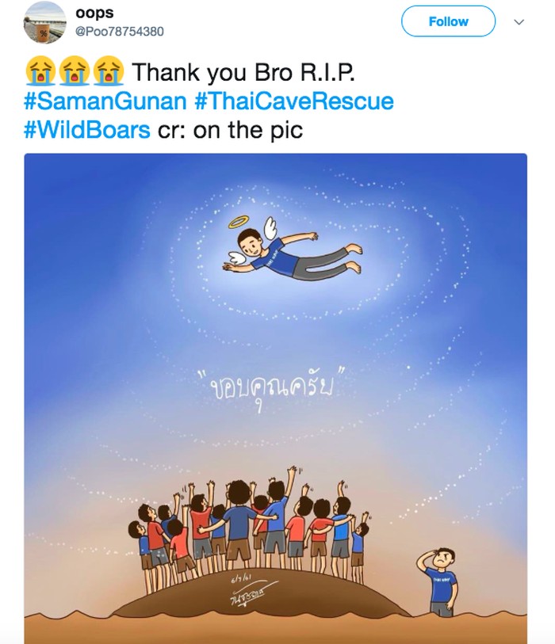Expand the tweet options chevron
Screen dimensions: 555x644
pyautogui.click(x=519, y=21)
